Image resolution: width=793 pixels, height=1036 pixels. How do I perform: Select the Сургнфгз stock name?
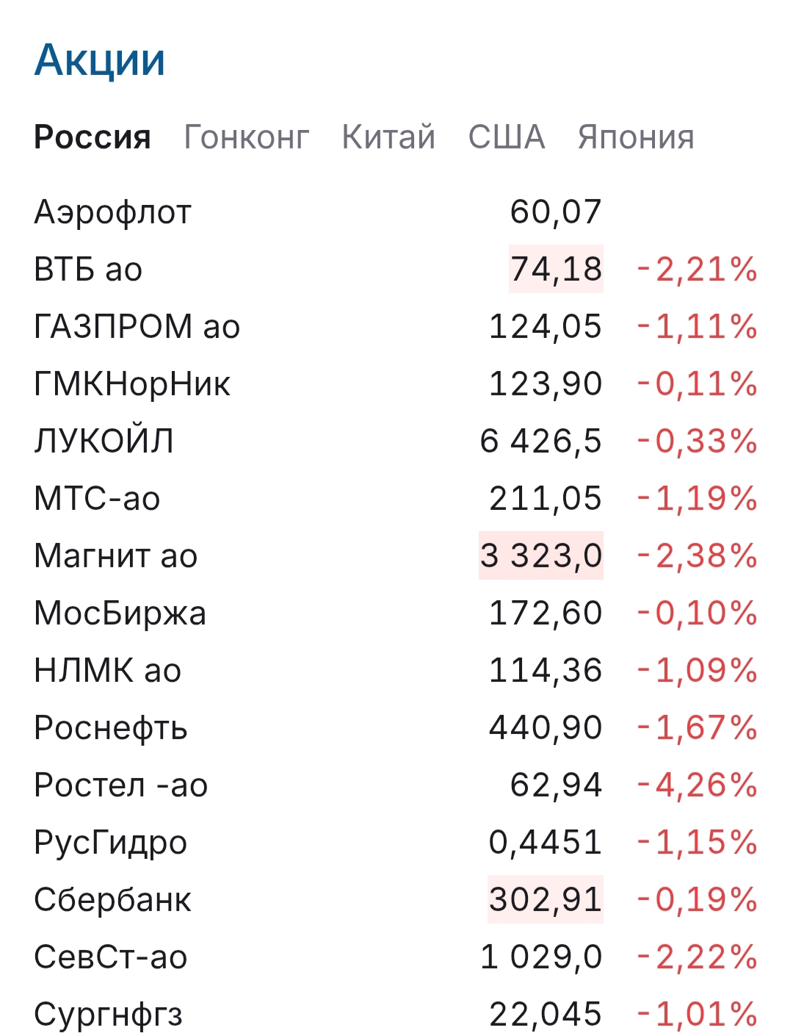[x=109, y=1015]
